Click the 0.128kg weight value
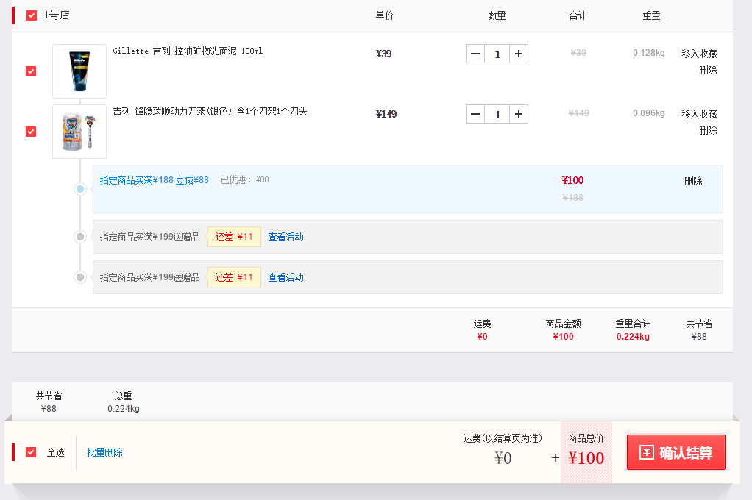Image resolution: width=752 pixels, height=500 pixels. point(648,53)
